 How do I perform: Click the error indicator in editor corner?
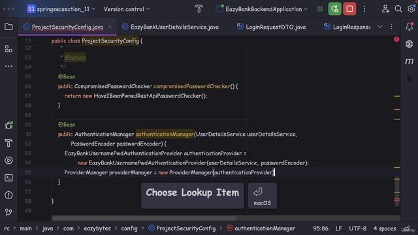point(396,39)
